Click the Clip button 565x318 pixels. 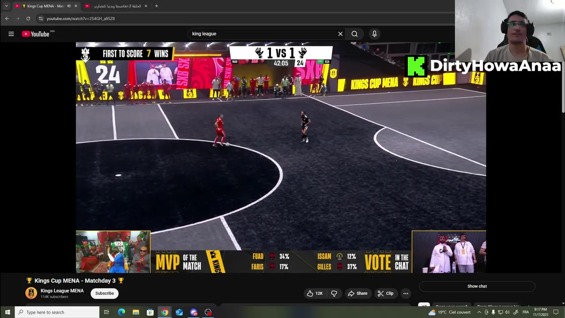click(x=385, y=293)
